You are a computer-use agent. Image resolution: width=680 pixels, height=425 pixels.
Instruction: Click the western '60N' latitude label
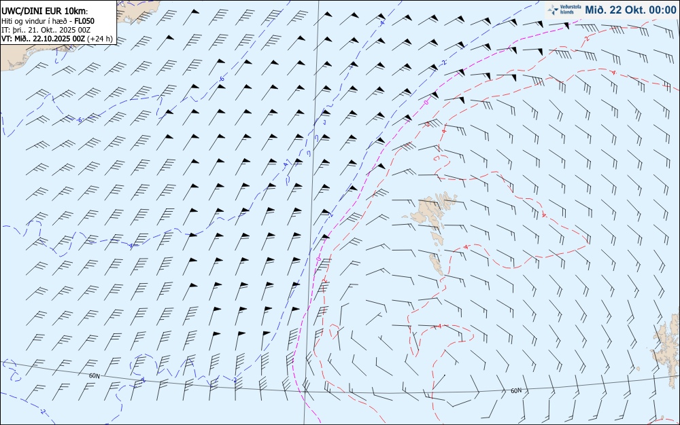pos(94,376)
